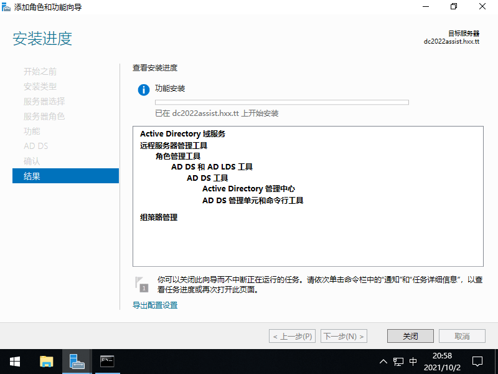
Task: Click the 关闭 button
Action: pos(410,336)
